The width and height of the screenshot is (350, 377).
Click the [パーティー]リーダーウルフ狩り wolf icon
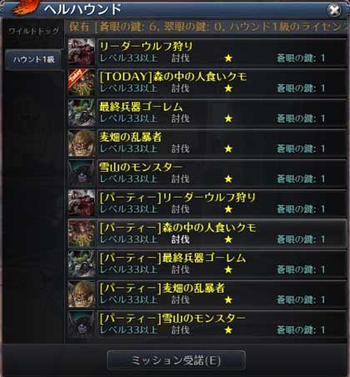pos(82,204)
